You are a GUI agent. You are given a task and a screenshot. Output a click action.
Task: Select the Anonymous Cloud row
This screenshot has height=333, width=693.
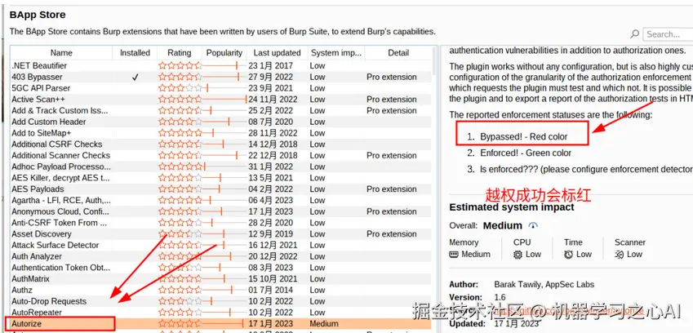pyautogui.click(x=221, y=211)
